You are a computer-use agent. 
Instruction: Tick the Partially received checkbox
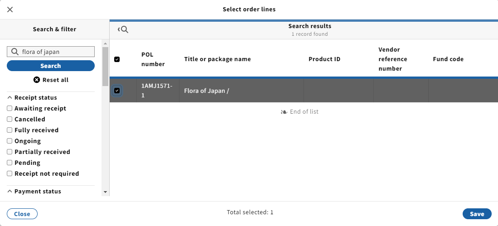tap(10, 152)
